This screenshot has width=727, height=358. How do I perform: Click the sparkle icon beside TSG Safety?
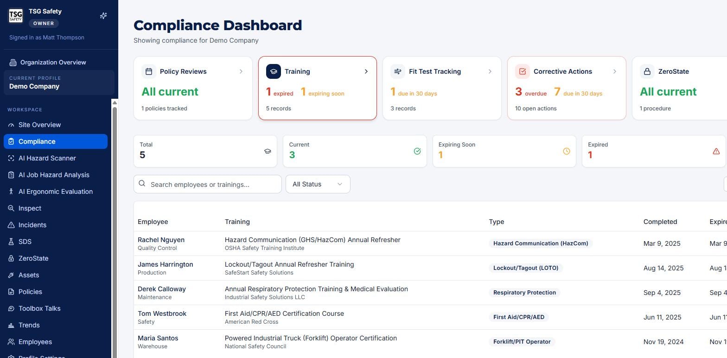point(103,16)
